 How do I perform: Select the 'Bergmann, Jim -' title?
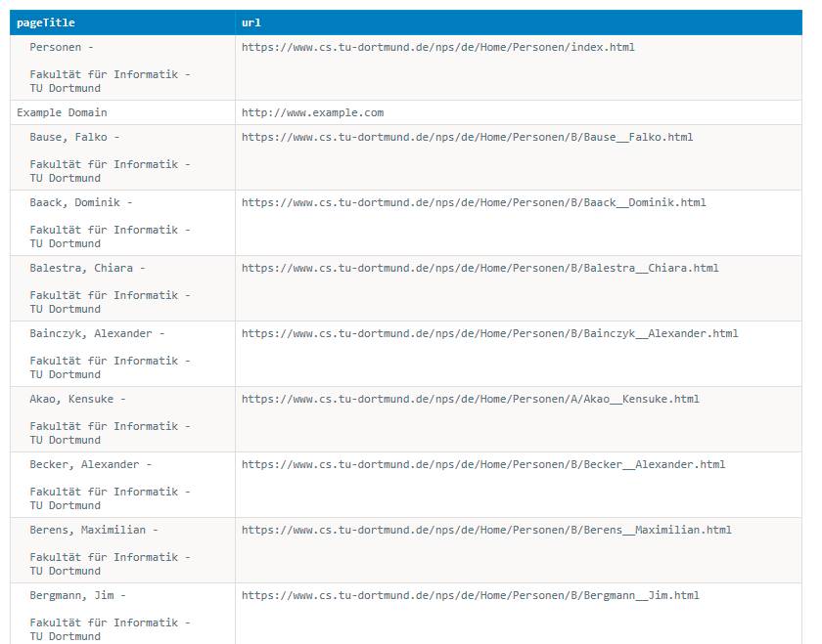pyautogui.click(x=77, y=595)
